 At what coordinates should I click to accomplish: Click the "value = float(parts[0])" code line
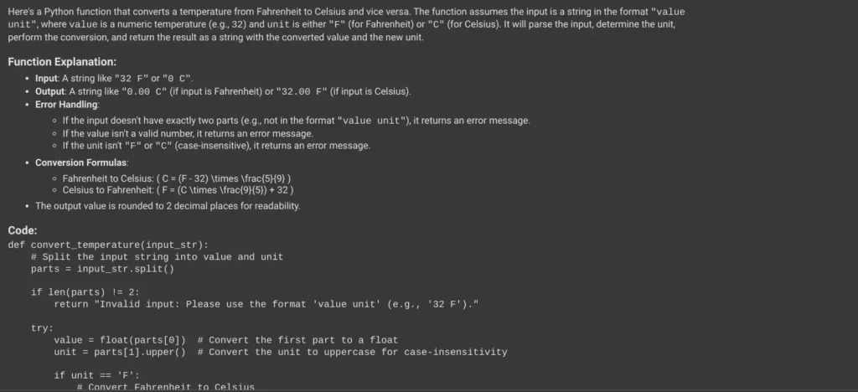120,340
